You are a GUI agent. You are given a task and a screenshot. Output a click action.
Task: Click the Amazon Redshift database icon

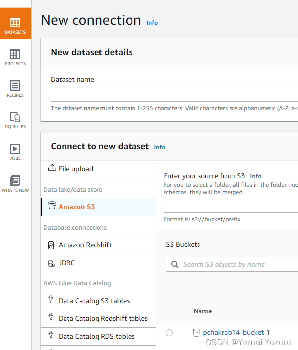tap(51, 245)
